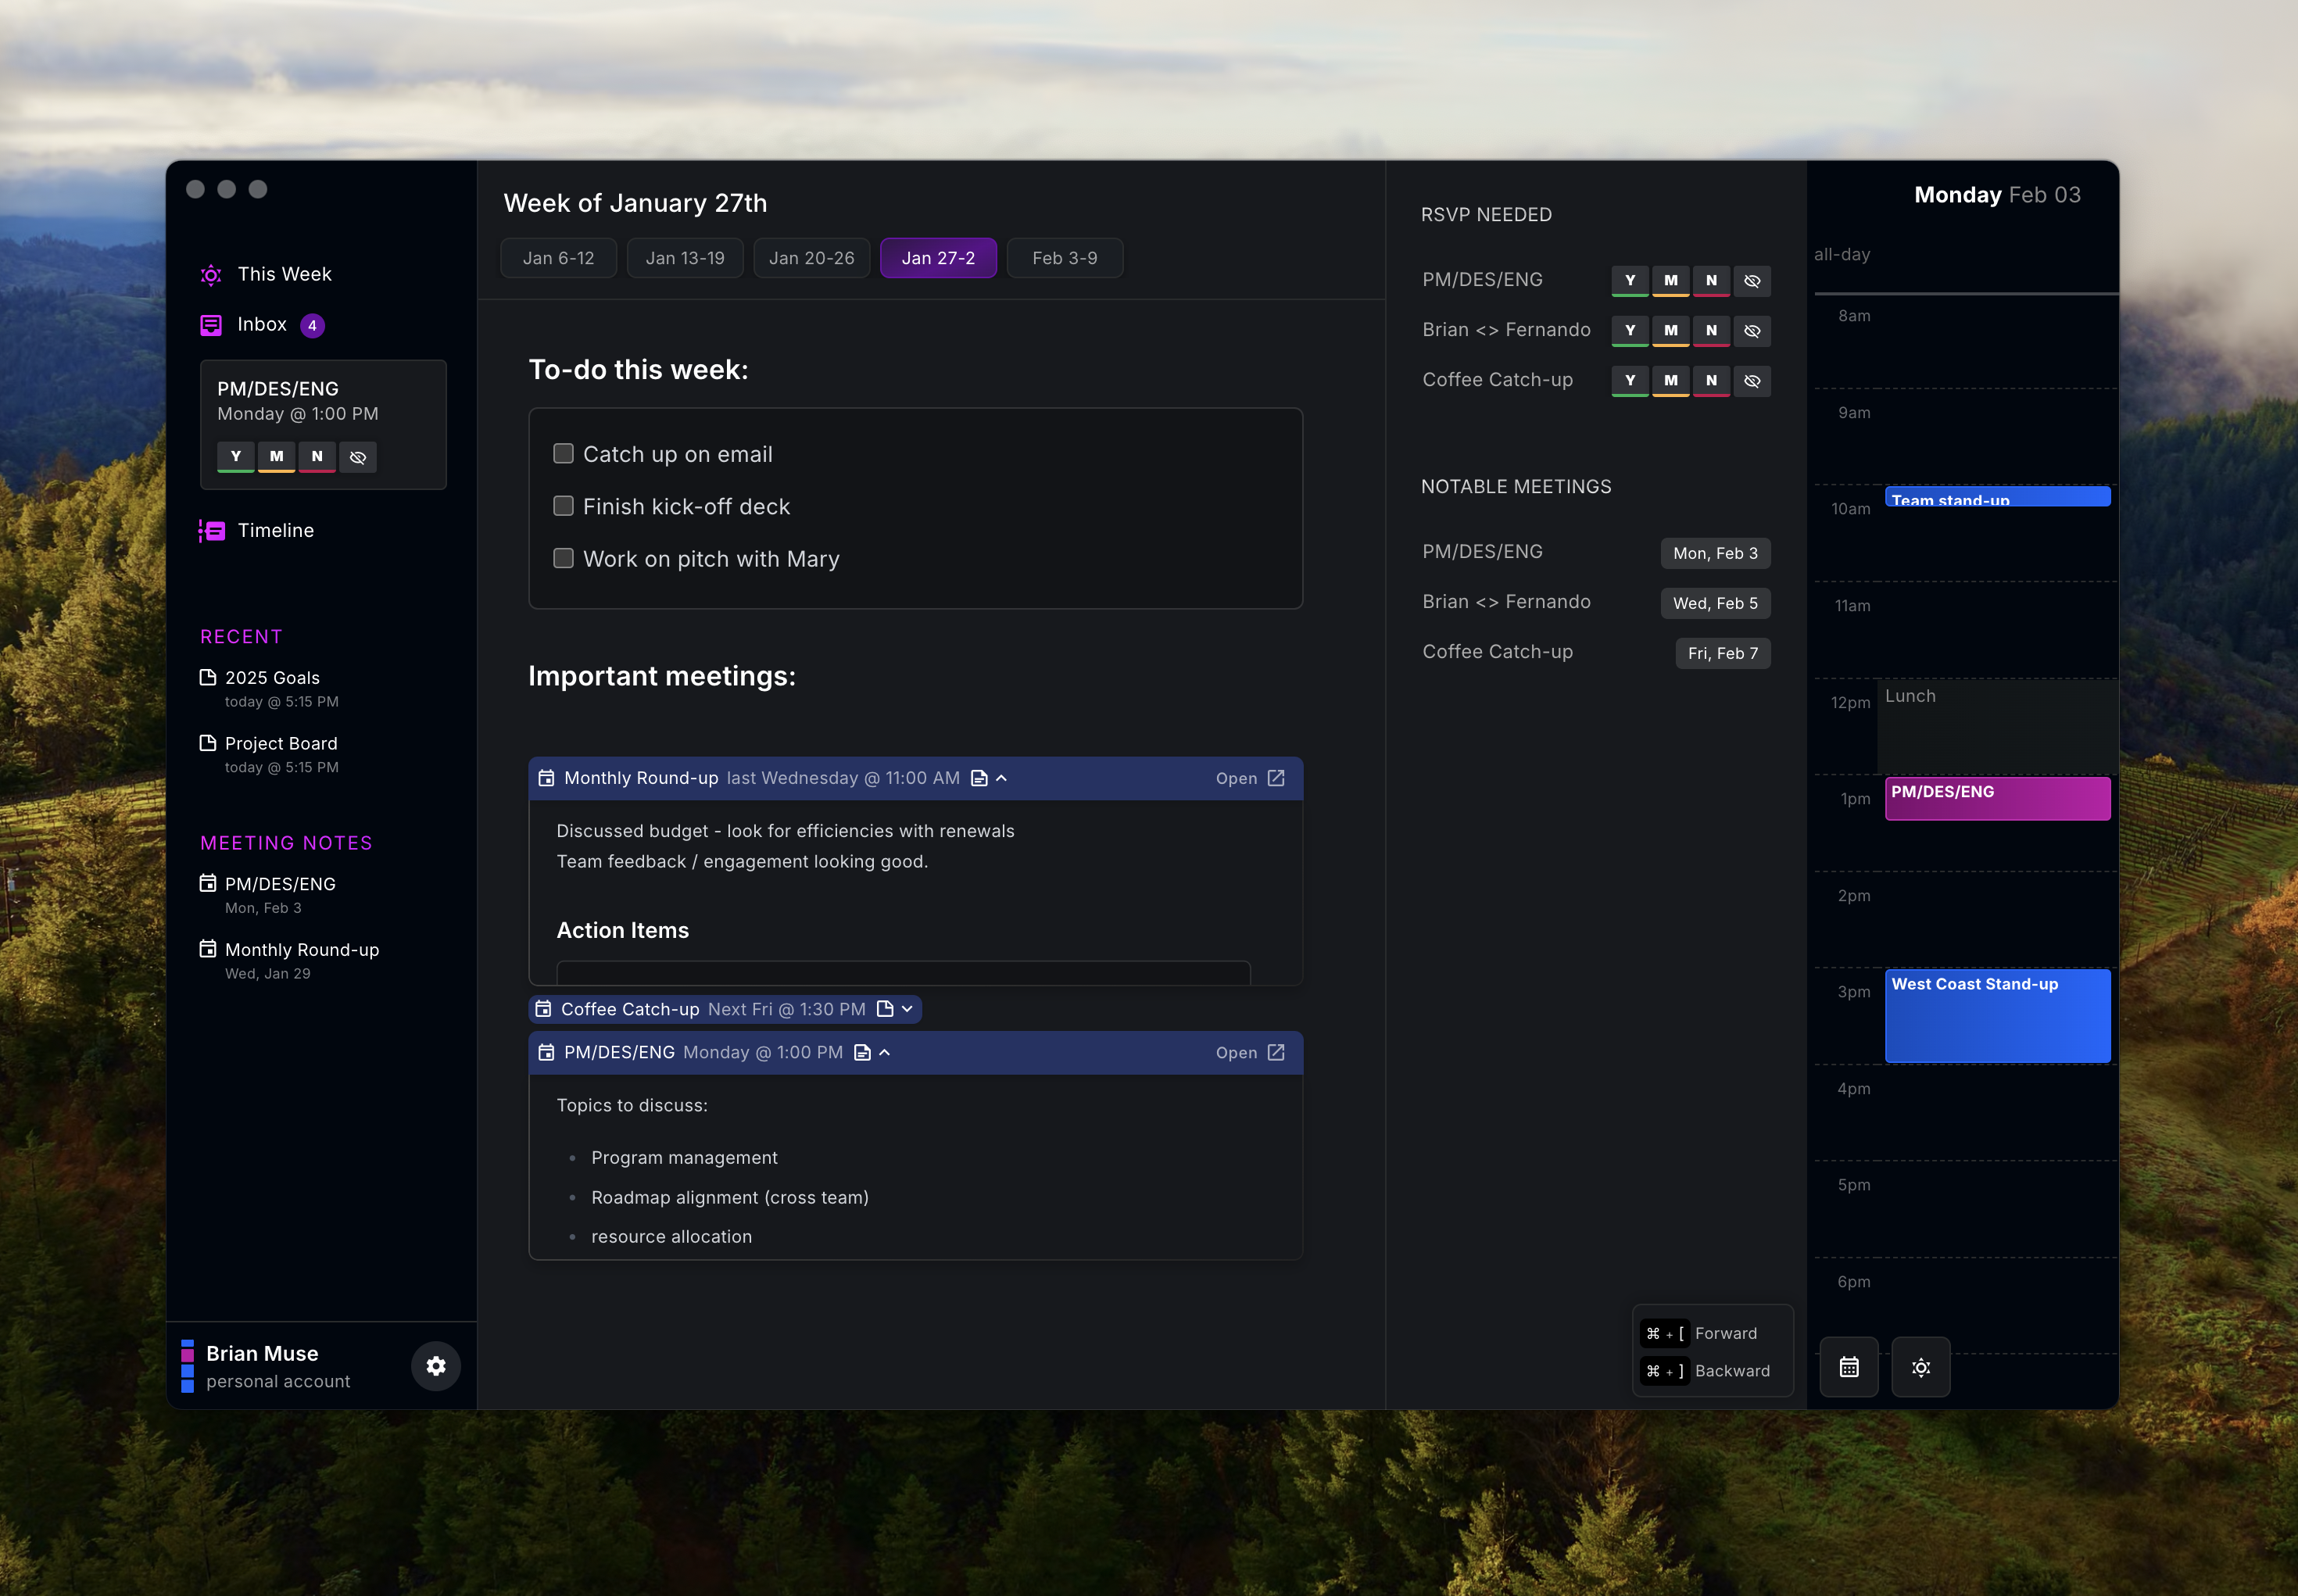The height and width of the screenshot is (1596, 2298).
Task: Open settings via the gear icon
Action: pos(435,1365)
